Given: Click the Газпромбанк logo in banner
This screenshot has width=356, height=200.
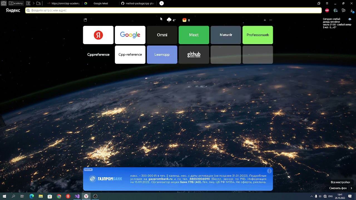Looking at the screenshot, I should (x=106, y=179).
